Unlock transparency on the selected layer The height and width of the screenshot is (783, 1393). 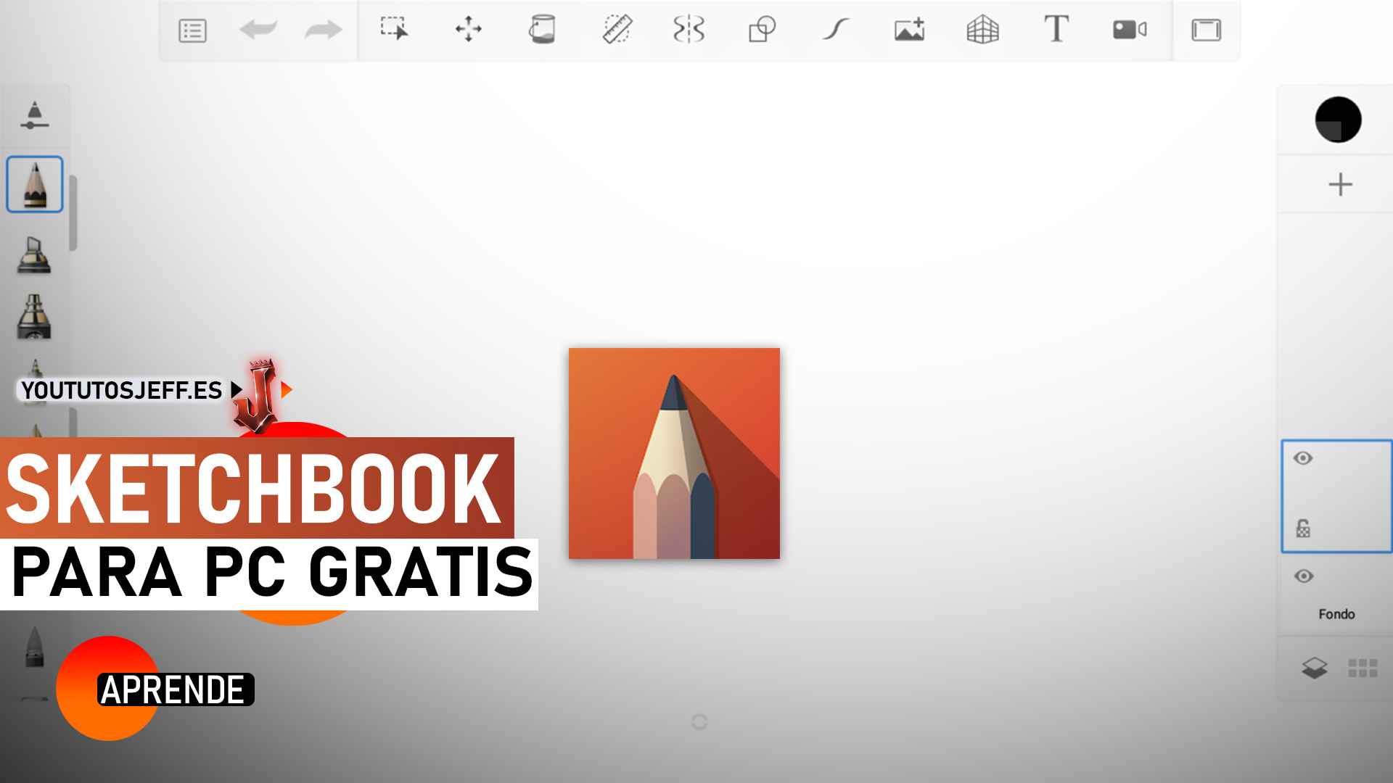(1304, 529)
